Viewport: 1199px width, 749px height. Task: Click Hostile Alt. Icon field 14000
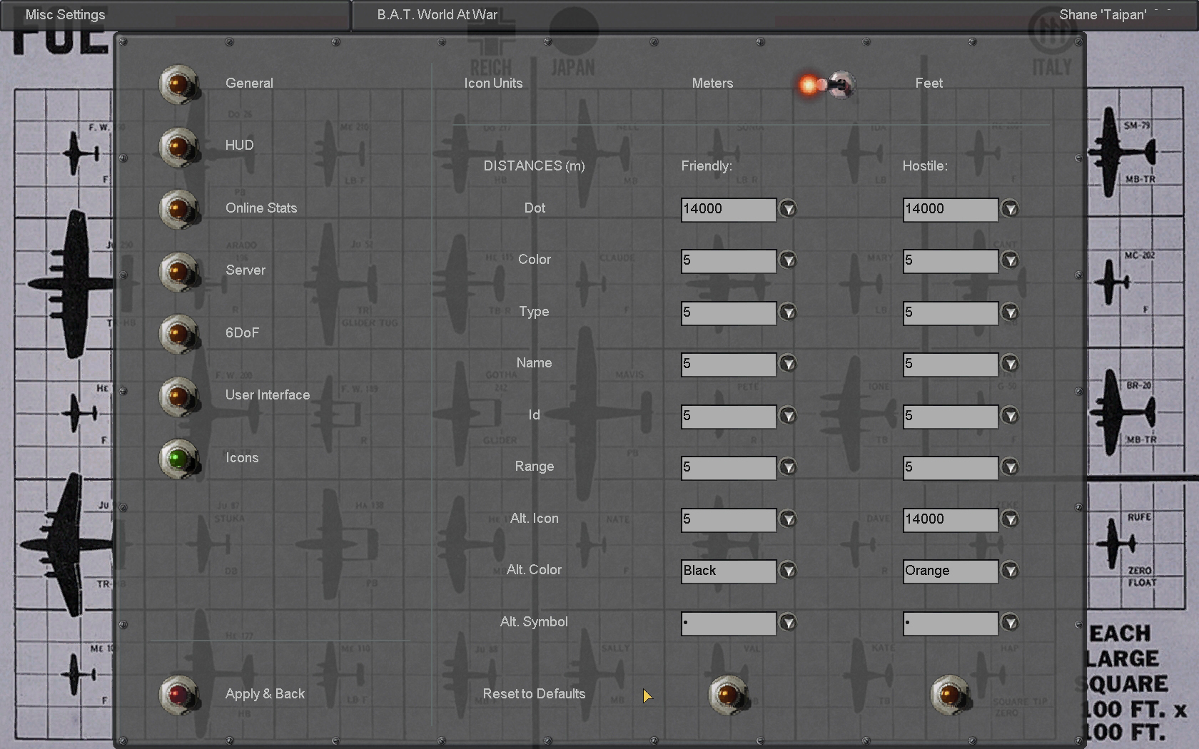pos(951,520)
